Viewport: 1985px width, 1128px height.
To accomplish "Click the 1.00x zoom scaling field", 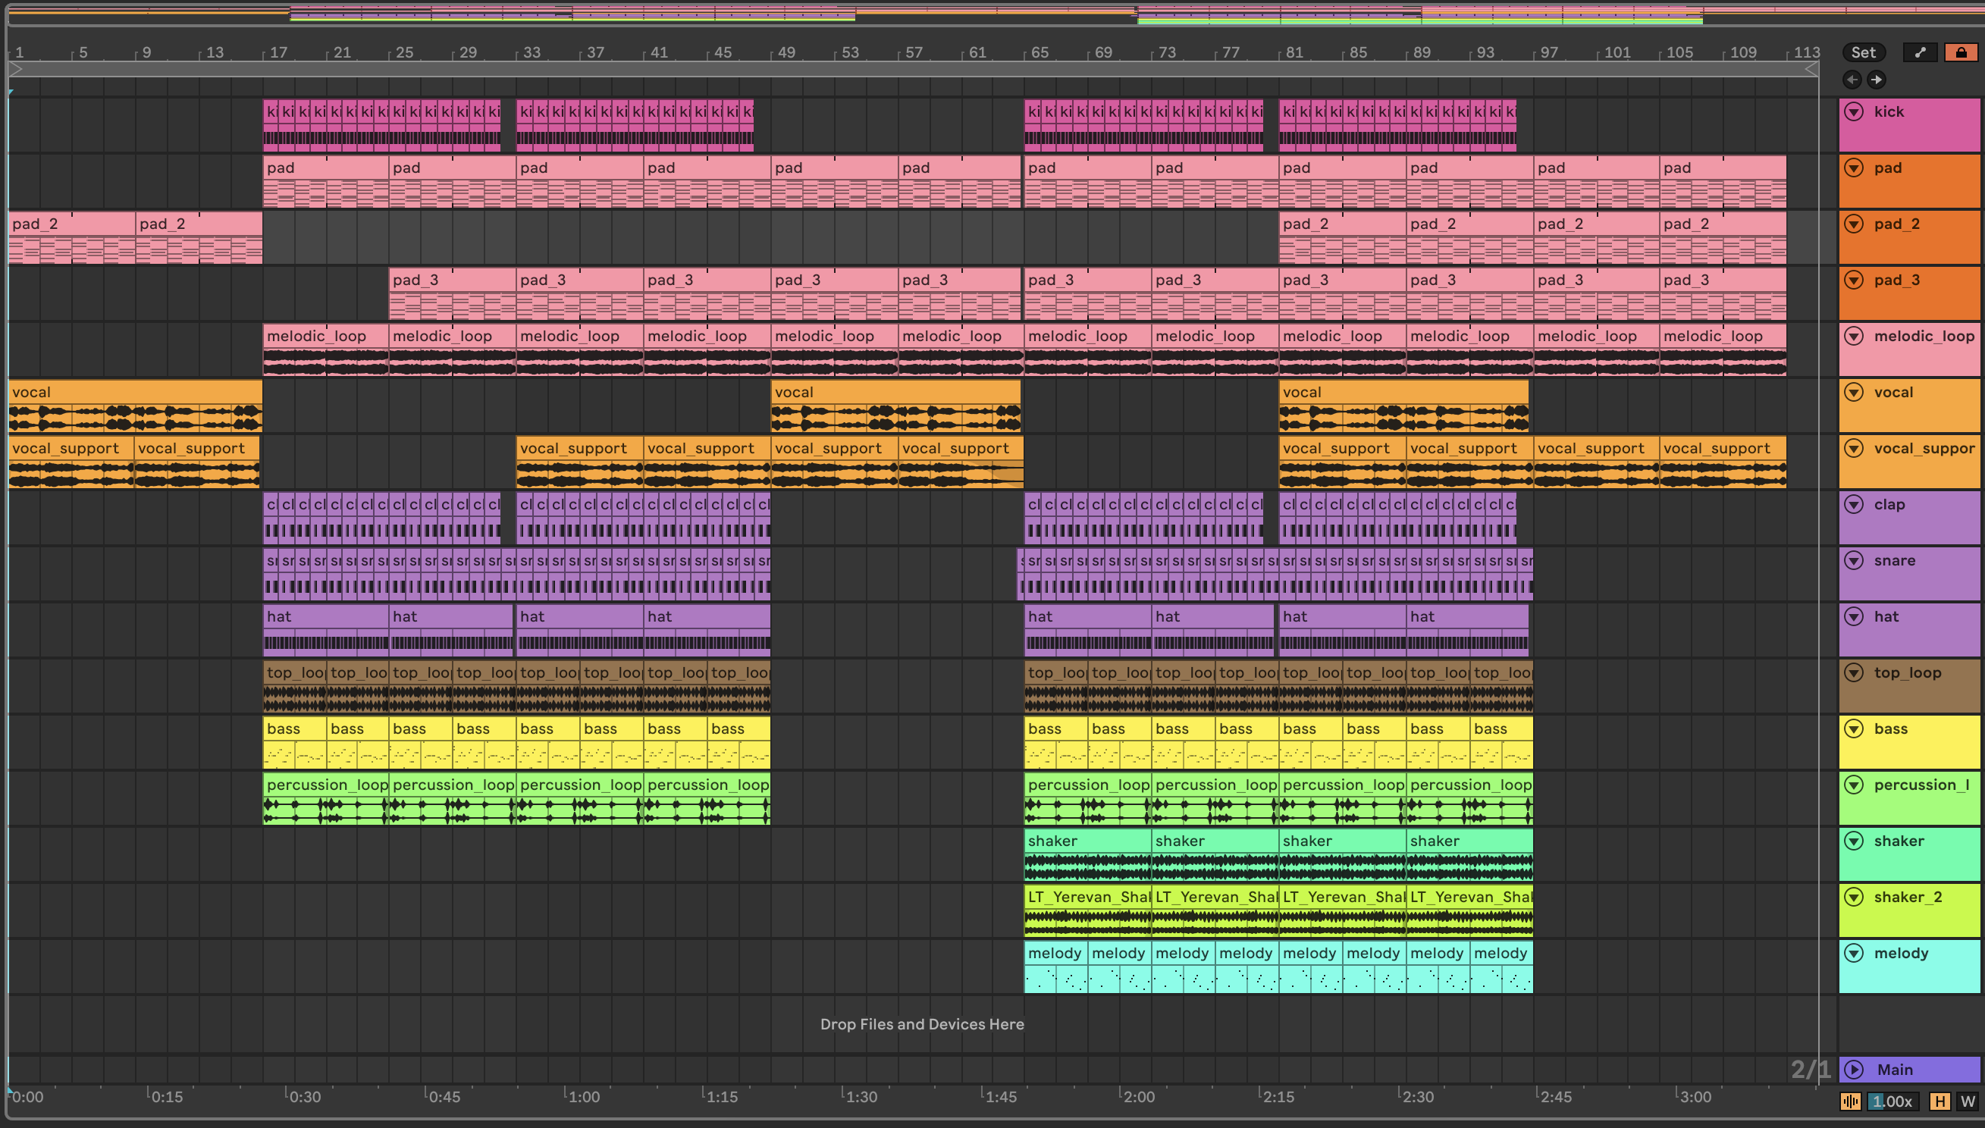I will pyautogui.click(x=1890, y=1101).
